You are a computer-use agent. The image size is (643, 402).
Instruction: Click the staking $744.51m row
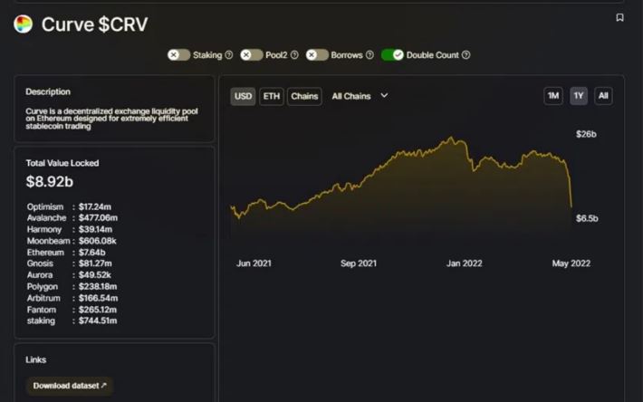(x=72, y=321)
